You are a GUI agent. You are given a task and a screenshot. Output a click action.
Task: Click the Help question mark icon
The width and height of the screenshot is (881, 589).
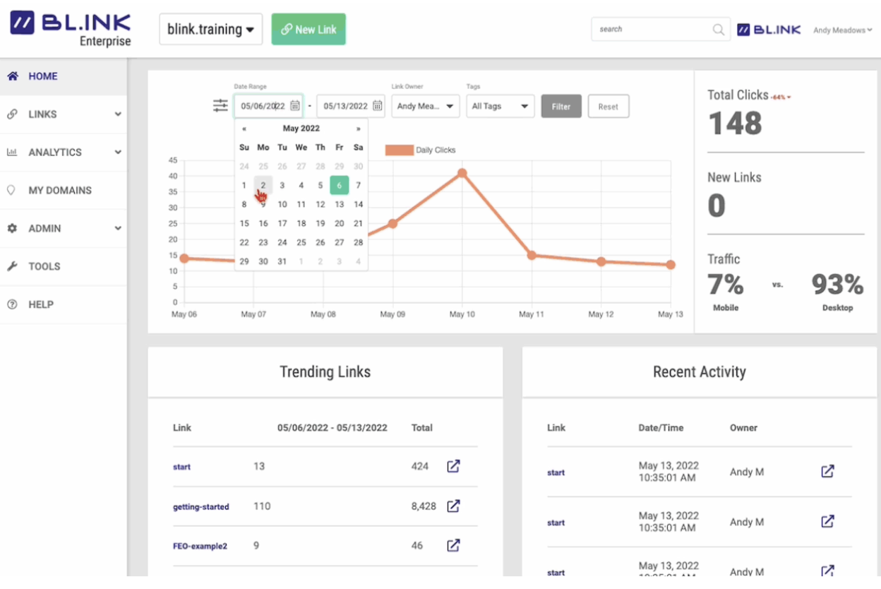point(12,304)
